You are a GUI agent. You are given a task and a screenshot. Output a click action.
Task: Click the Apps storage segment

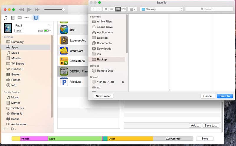pos(75,139)
